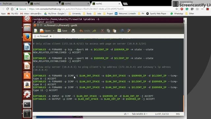Save the rc.firewall file

(62, 31)
